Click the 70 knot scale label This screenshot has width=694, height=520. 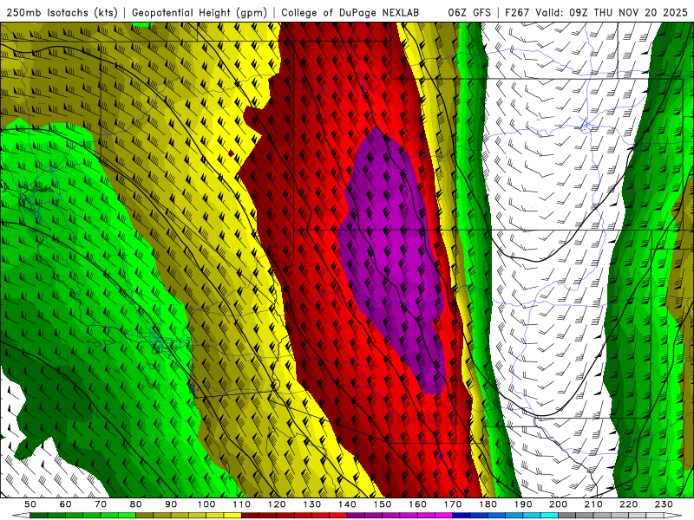101,504
